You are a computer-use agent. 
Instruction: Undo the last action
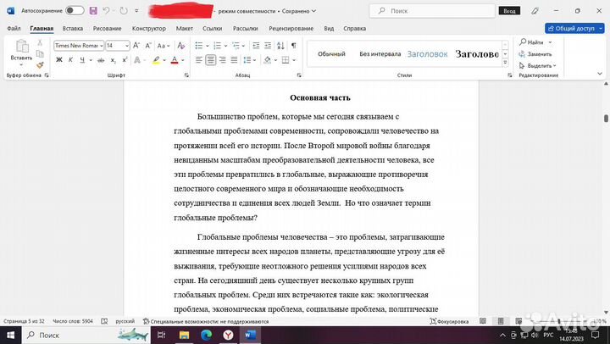[x=106, y=10]
